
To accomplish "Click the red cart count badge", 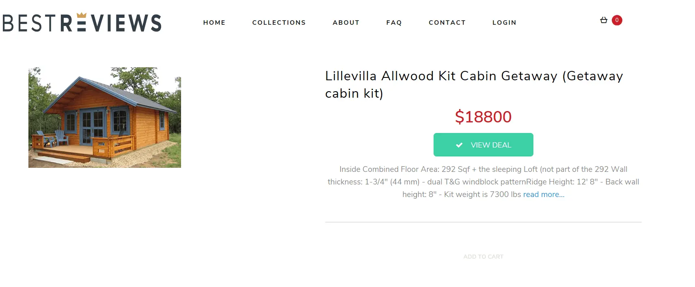I will 617,20.
